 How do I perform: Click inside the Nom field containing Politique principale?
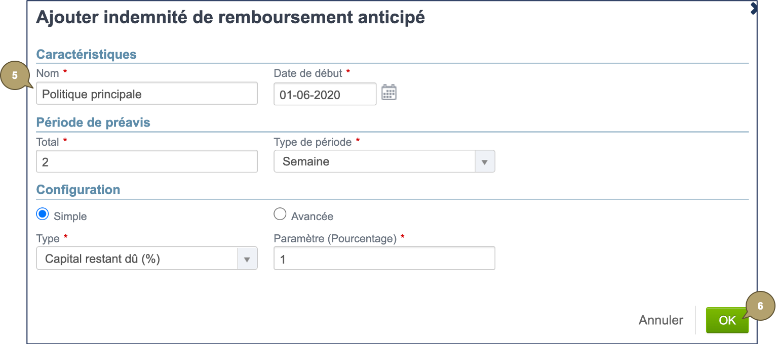(x=147, y=93)
